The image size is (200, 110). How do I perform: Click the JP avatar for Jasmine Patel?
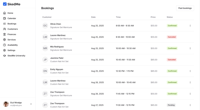click(x=45, y=60)
